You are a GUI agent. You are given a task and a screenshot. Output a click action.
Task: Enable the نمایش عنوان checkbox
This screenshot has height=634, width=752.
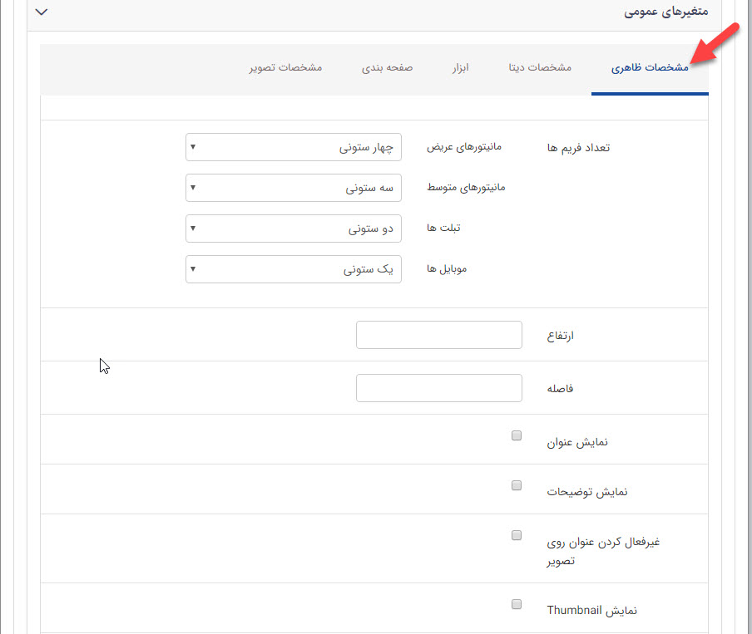516,435
